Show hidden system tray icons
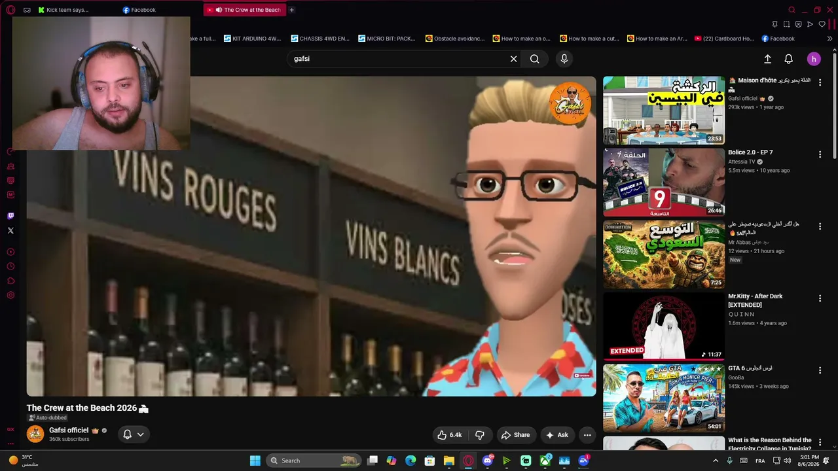 (x=715, y=461)
